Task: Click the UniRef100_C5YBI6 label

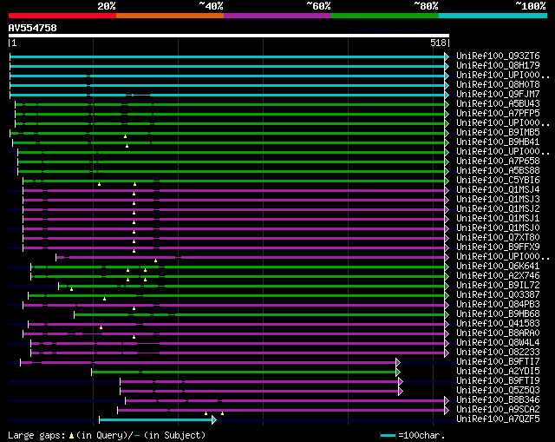Action: [498, 181]
